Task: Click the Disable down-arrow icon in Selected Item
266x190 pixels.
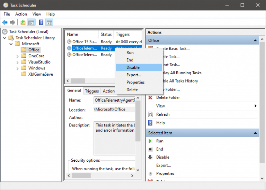Action: tap(150, 157)
